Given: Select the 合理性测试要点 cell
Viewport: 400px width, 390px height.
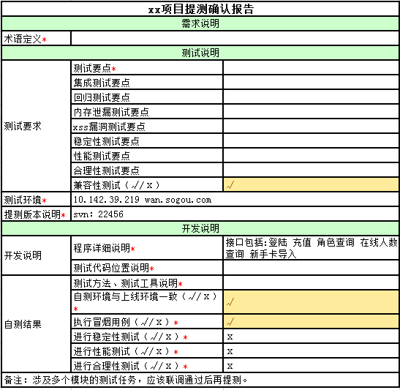Looking at the screenshot, I should 147,170.
